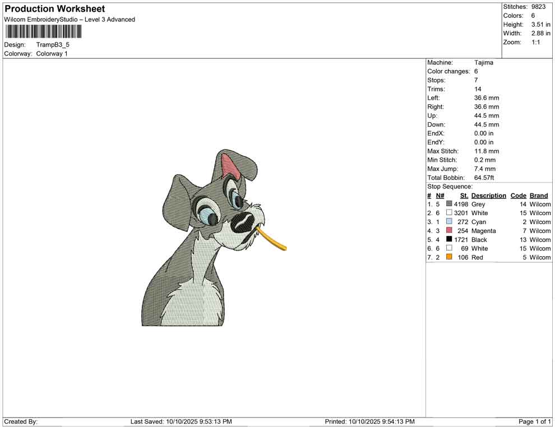Image resolution: width=555 pixels, height=427 pixels.
Task: Click the Created By label
Action: [x=21, y=421]
